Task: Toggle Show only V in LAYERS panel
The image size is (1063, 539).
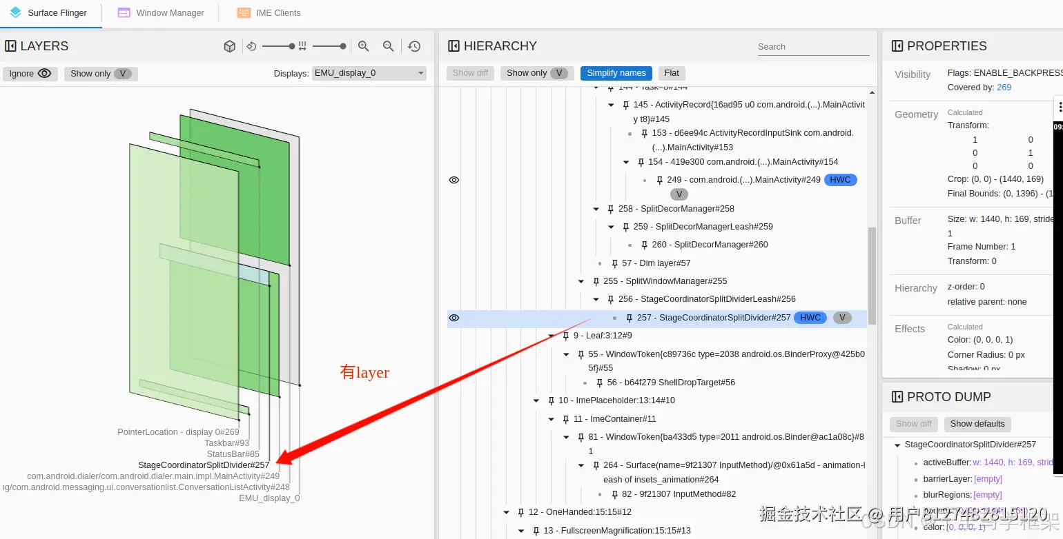Action: pos(101,74)
